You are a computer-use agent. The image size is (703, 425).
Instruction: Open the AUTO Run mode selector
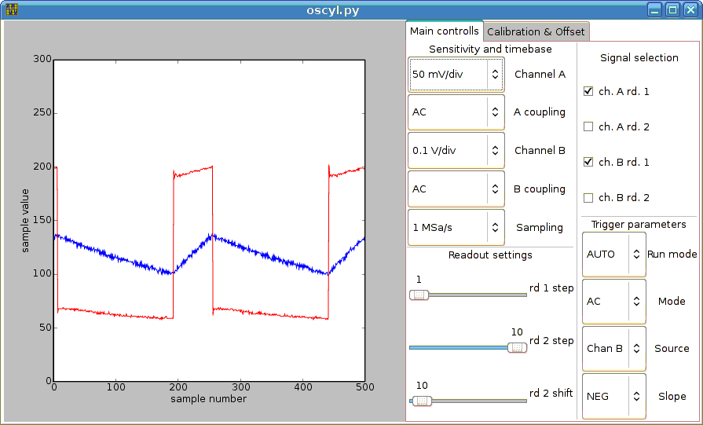pos(613,255)
